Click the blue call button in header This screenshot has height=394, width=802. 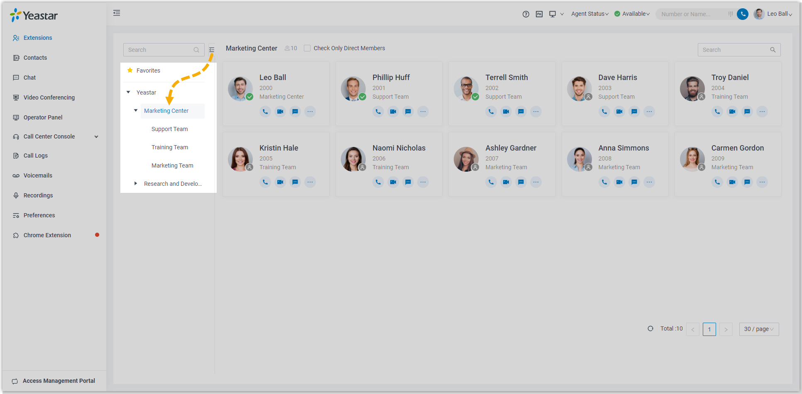click(743, 14)
